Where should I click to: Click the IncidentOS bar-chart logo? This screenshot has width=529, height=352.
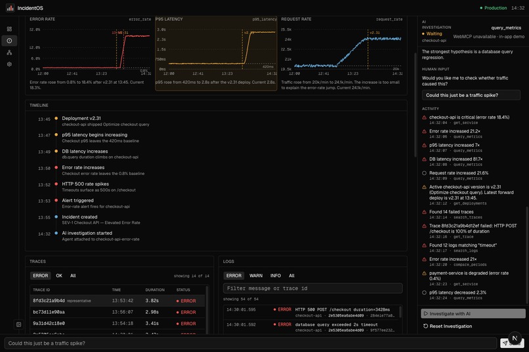10,8
